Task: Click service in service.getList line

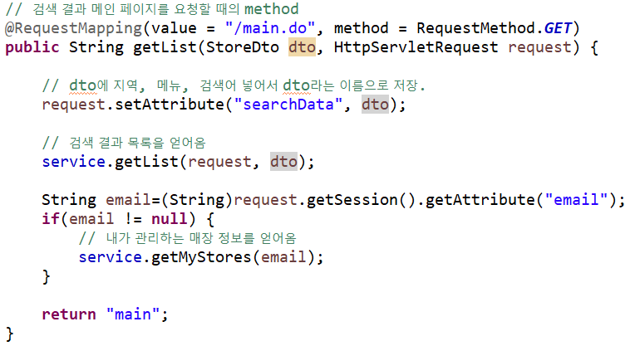Action: [x=73, y=162]
